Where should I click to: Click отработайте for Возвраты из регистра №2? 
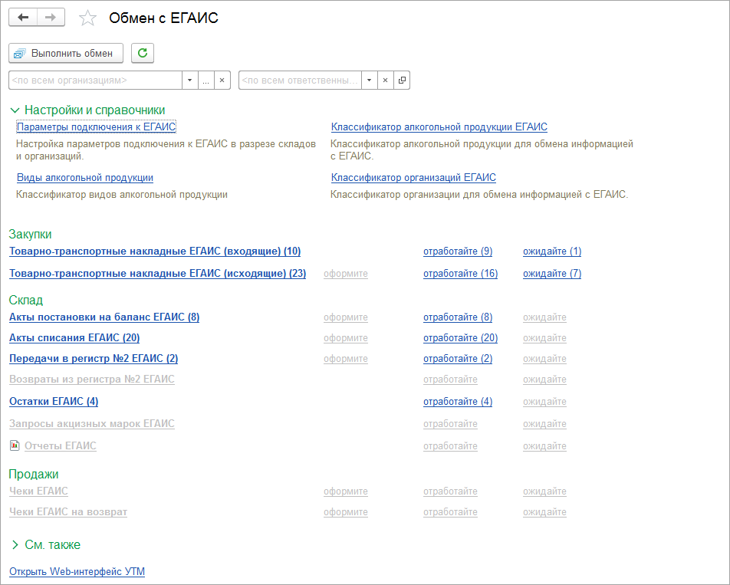(450, 380)
